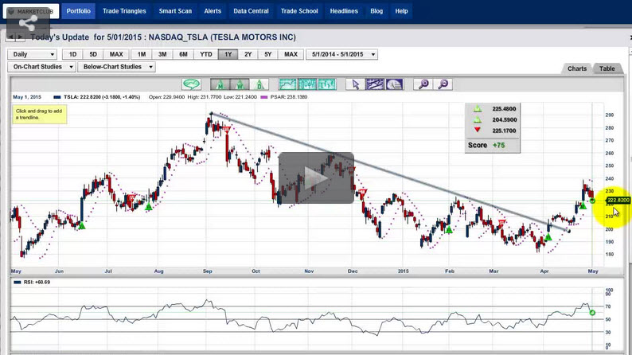The image size is (632, 355).
Task: Go to next symbol arrow
Action: click(x=21, y=37)
